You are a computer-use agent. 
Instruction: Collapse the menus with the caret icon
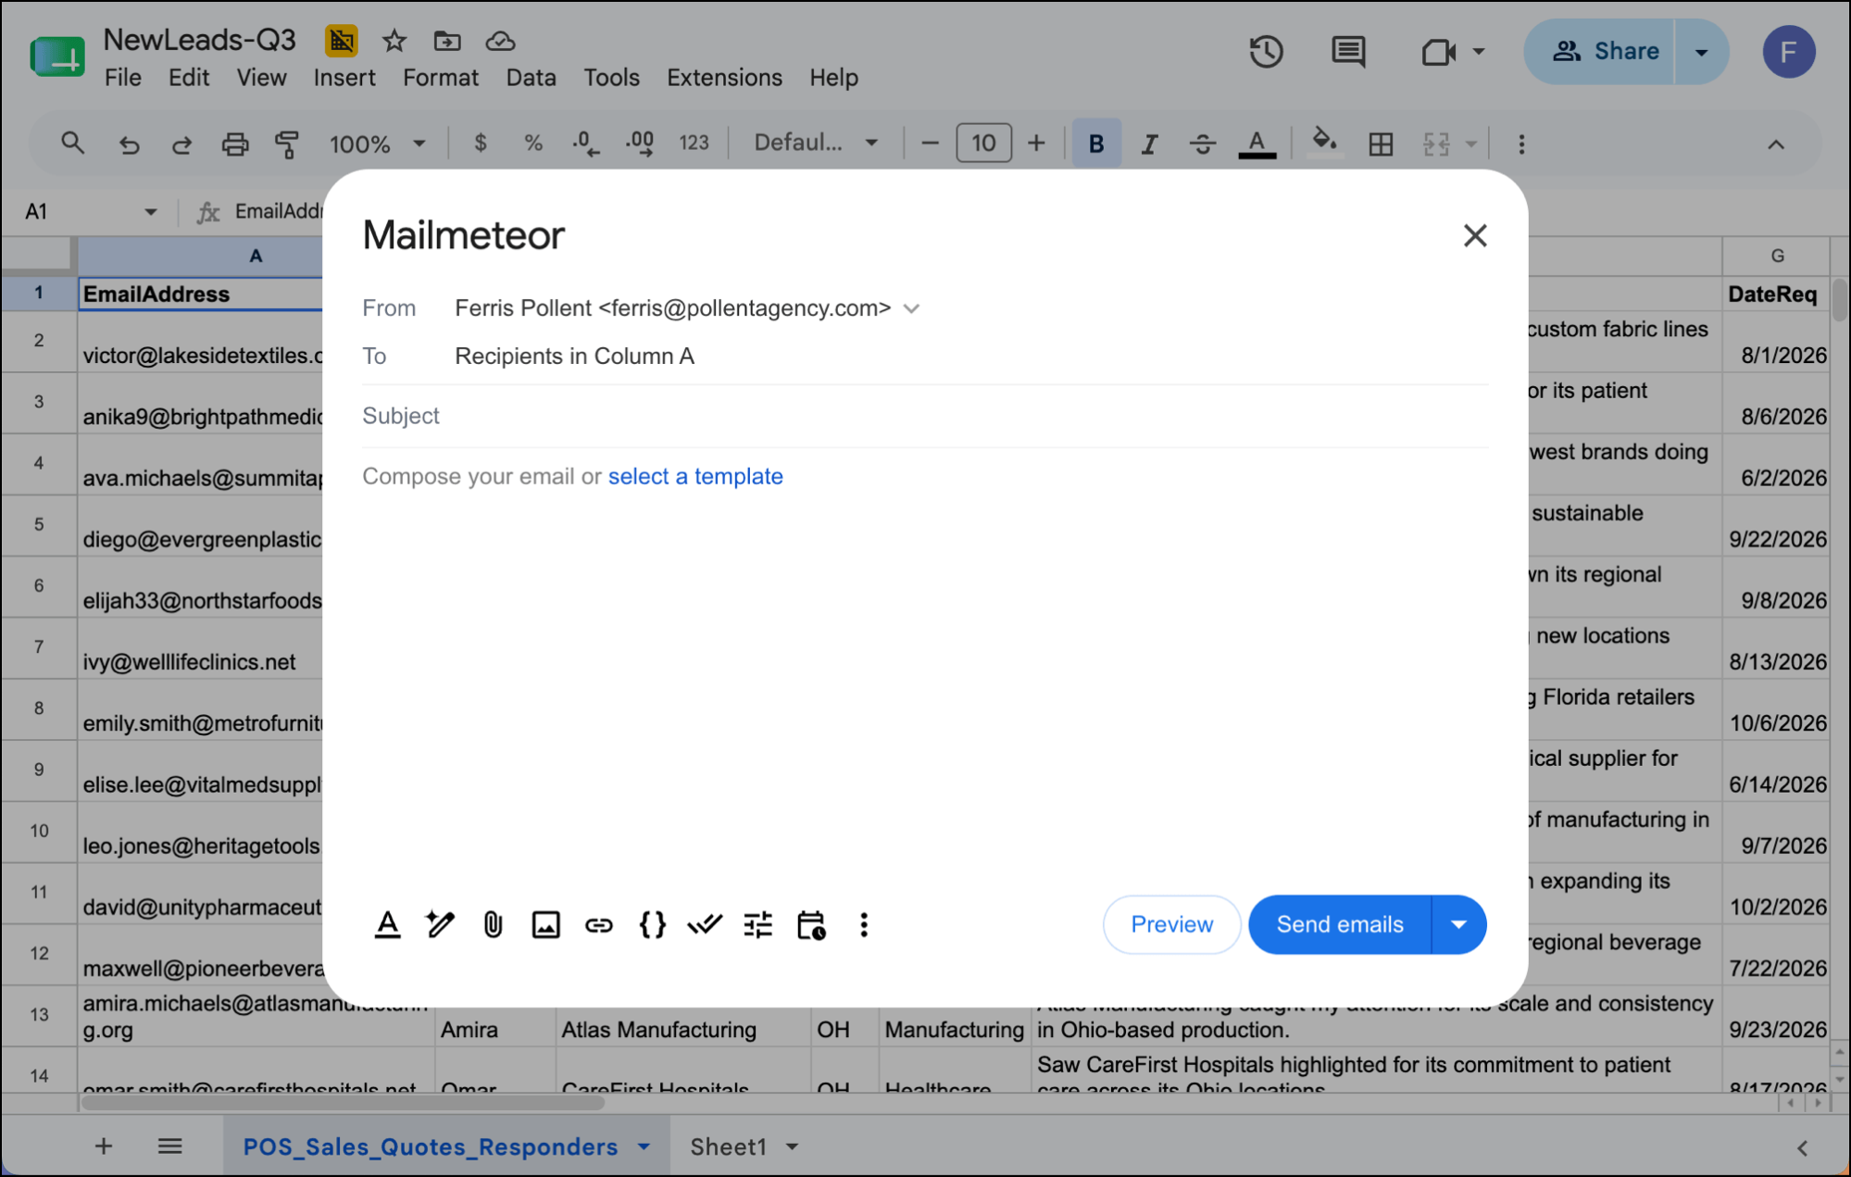point(1776,144)
